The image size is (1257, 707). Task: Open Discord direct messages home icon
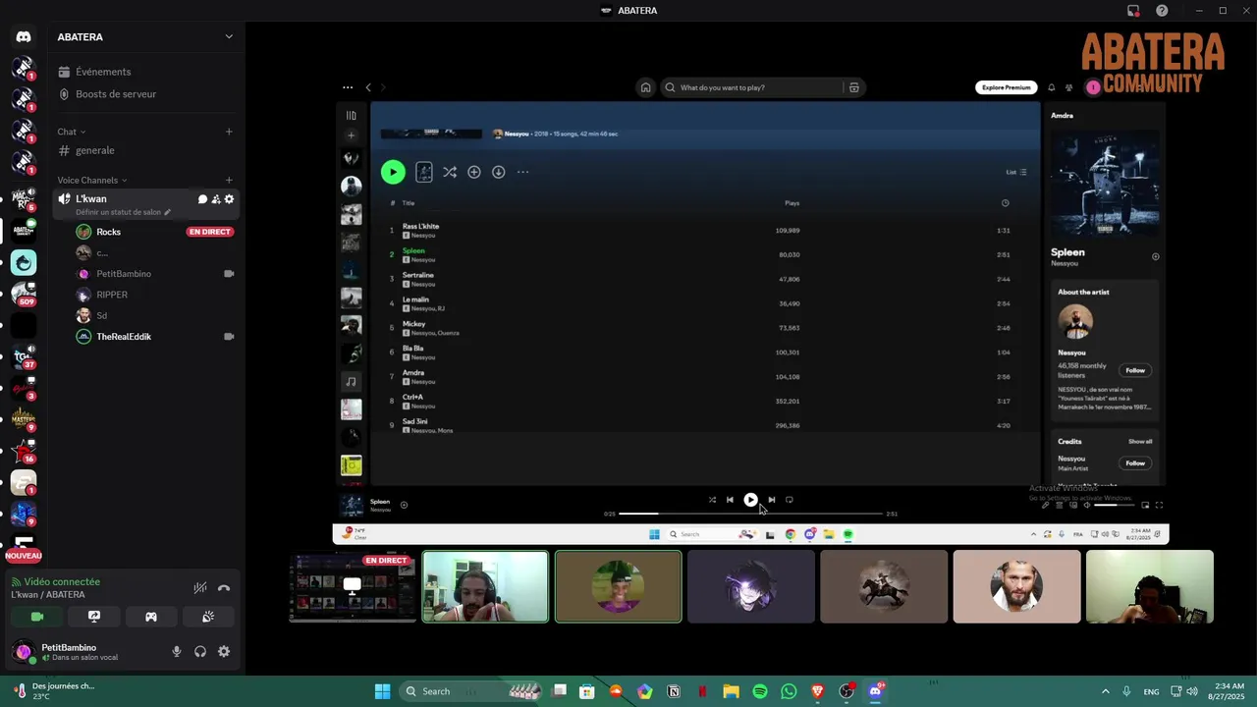24,36
